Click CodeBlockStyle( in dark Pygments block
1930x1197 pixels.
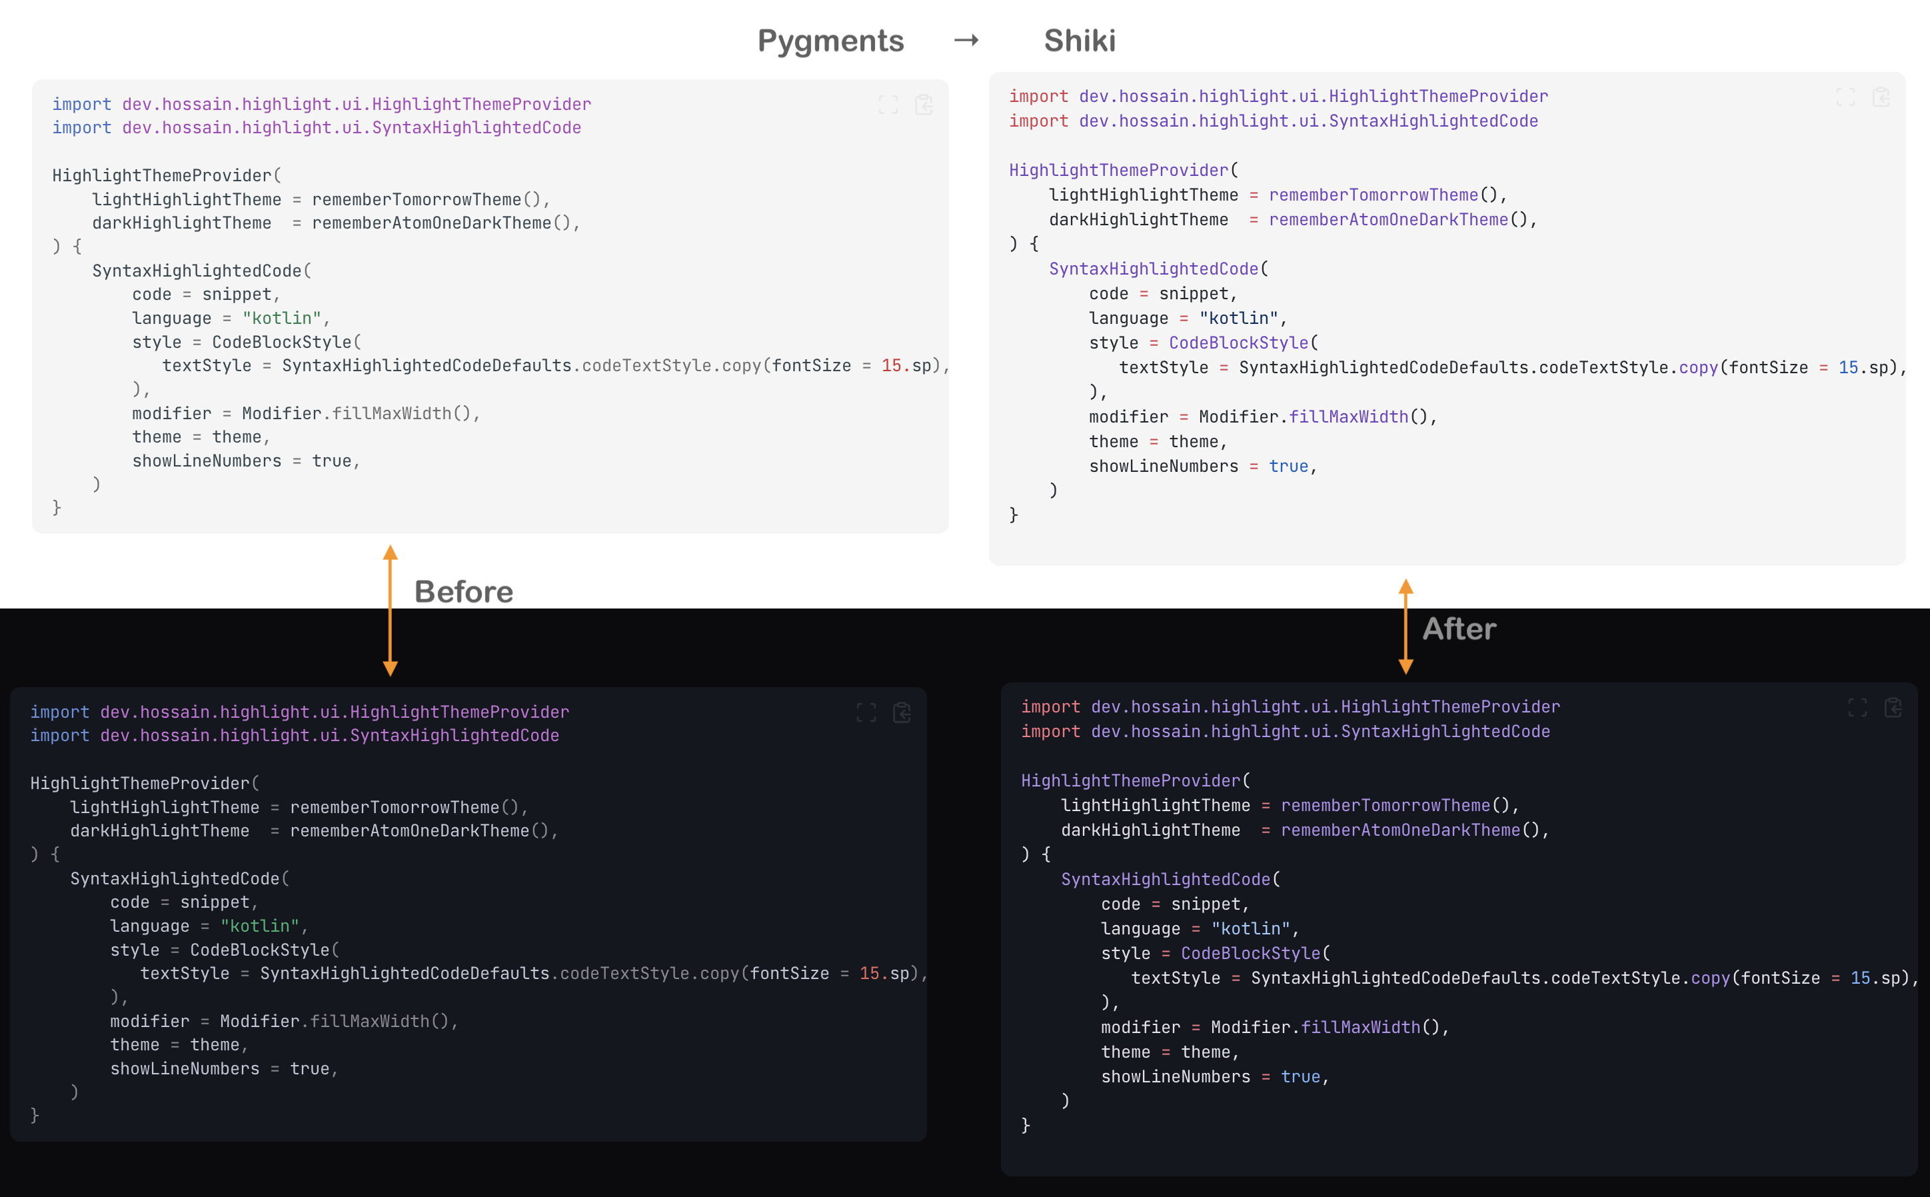tap(265, 950)
